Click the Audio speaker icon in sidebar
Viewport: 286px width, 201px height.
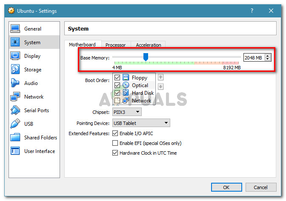[15, 83]
